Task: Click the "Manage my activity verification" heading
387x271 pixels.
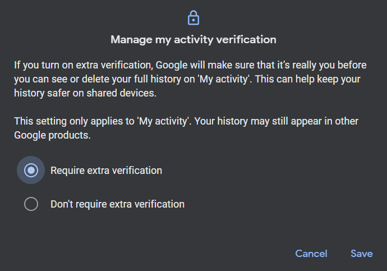Action: (x=193, y=39)
